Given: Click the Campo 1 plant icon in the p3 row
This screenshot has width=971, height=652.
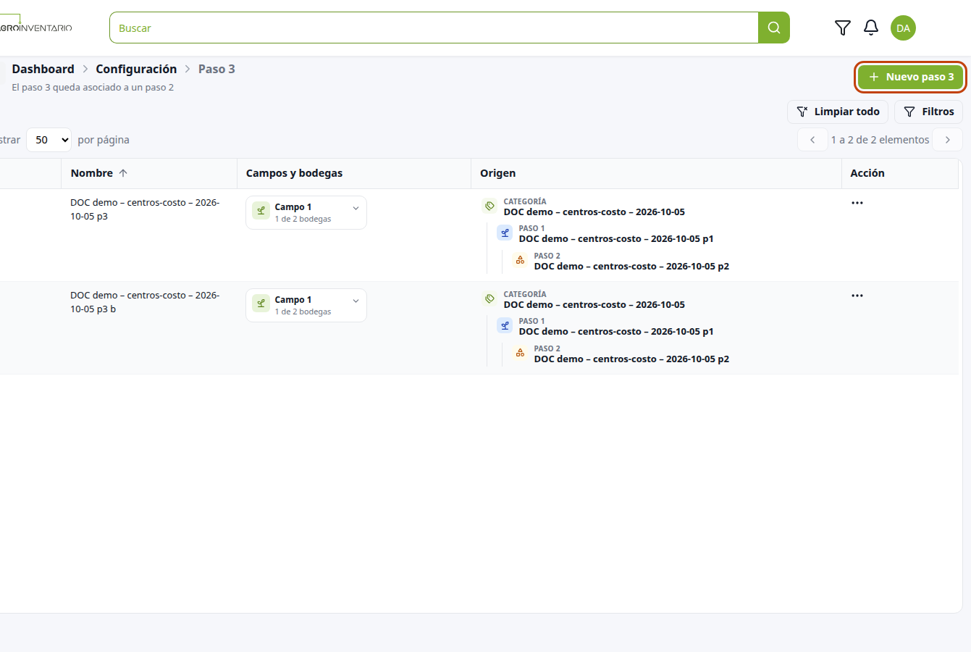Looking at the screenshot, I should (261, 211).
